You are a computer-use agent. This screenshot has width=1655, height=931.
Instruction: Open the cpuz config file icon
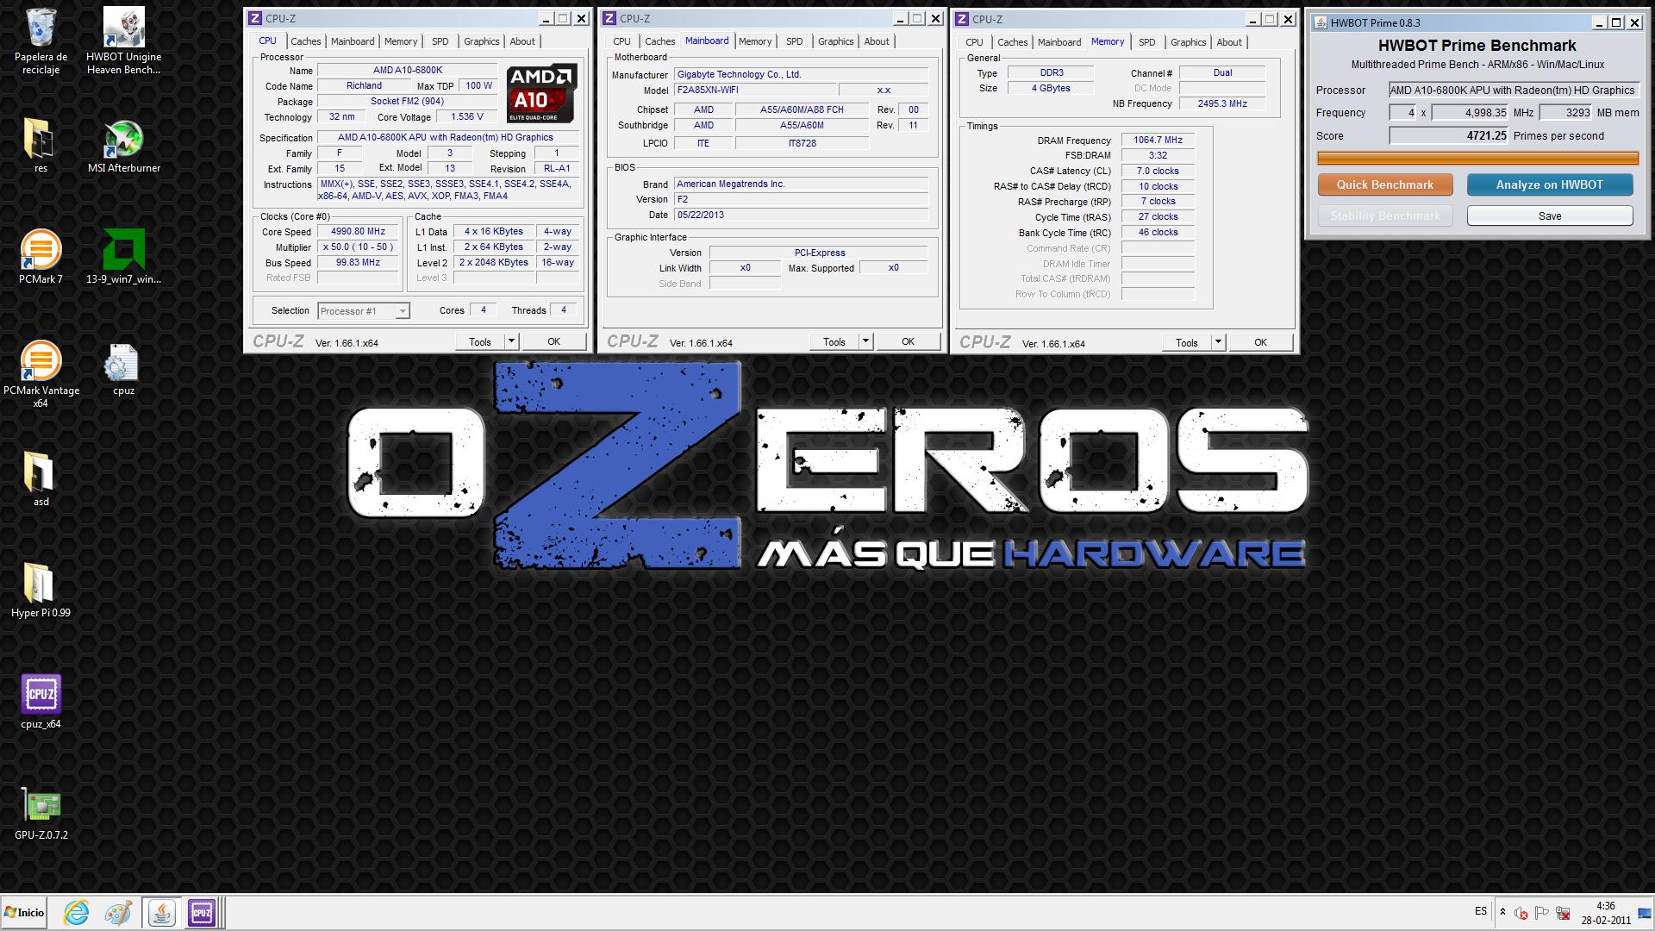coord(123,368)
